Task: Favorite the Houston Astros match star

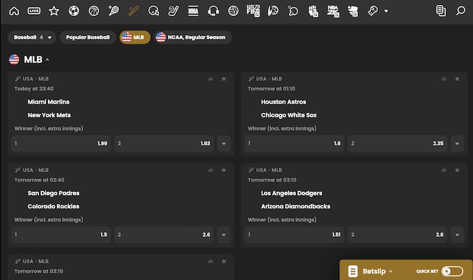Action: point(457,79)
